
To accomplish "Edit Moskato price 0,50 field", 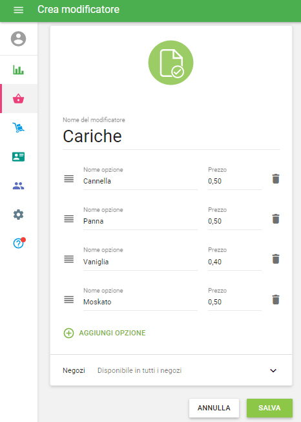I will [234, 302].
